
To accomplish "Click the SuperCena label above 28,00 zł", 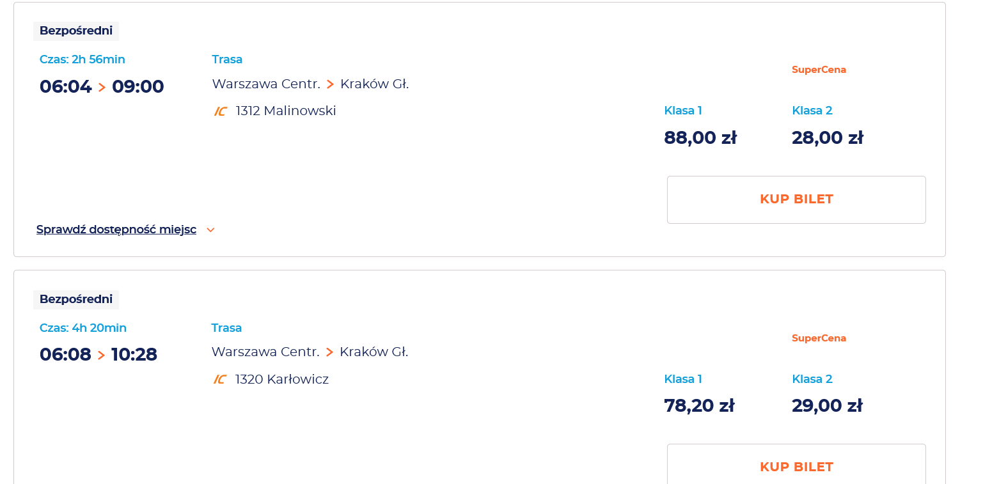I will [x=819, y=70].
